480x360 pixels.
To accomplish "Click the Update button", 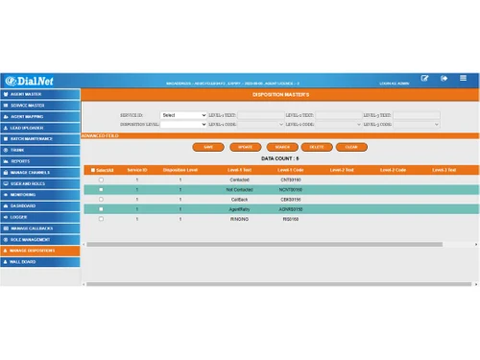I will coord(246,147).
